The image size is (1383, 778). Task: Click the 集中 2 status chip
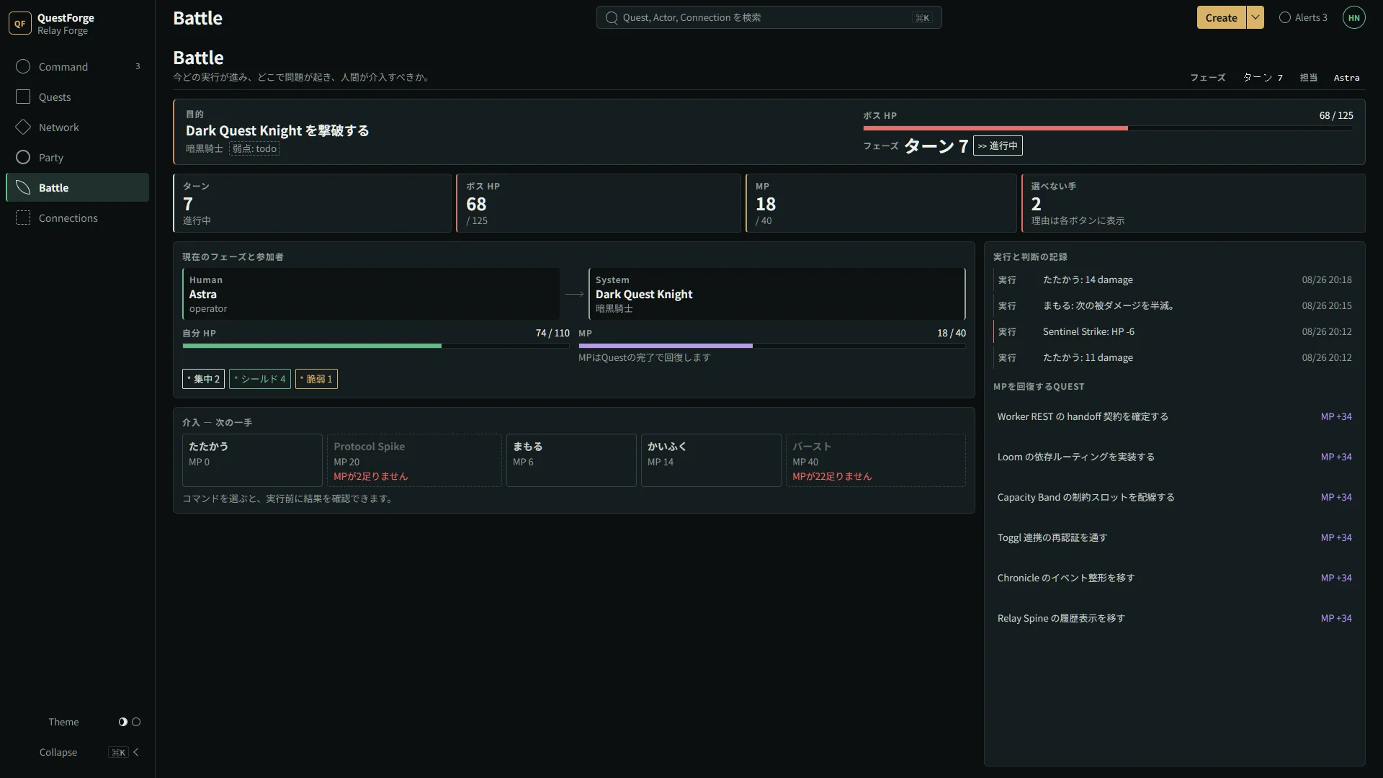coord(203,379)
